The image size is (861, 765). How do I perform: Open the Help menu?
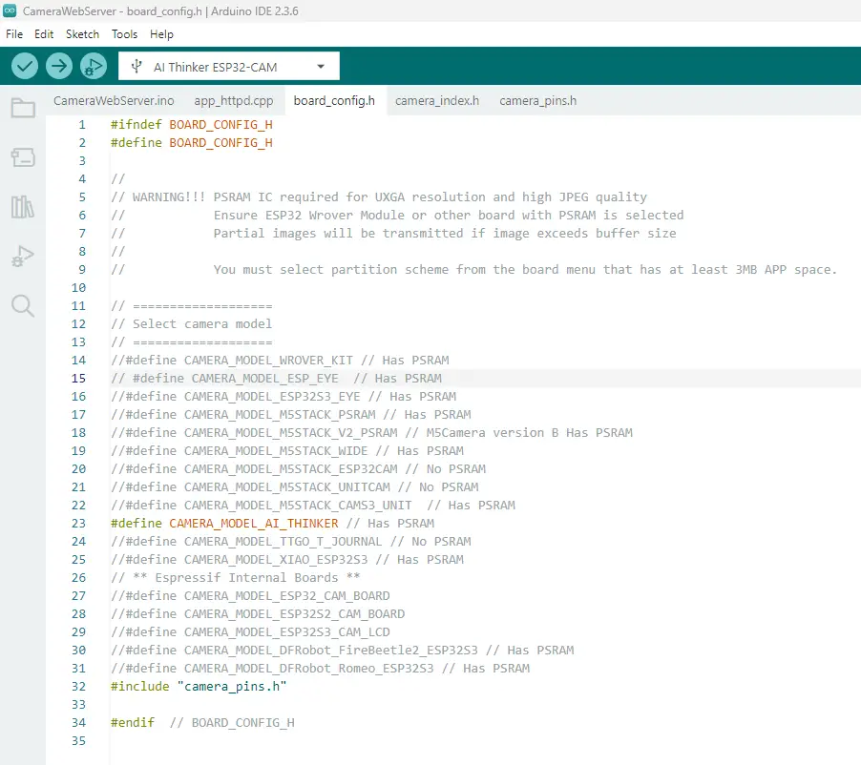[161, 33]
